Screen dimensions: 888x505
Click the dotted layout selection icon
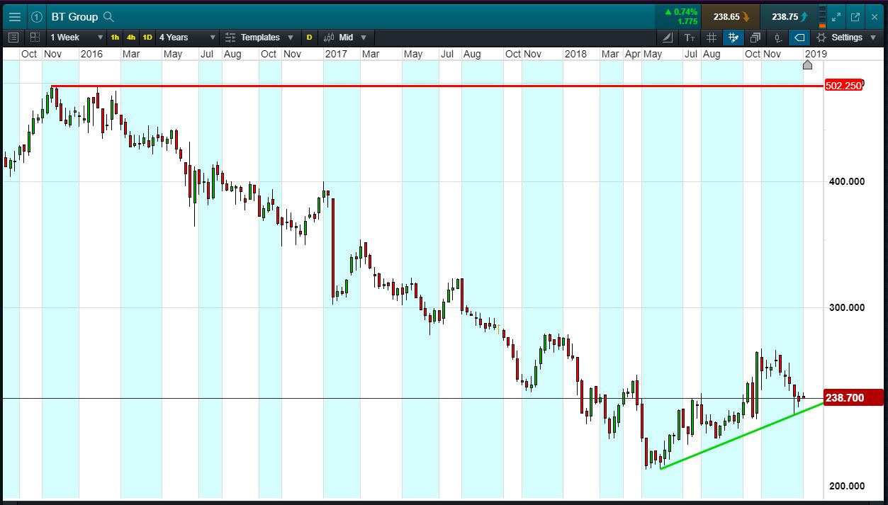pos(35,38)
